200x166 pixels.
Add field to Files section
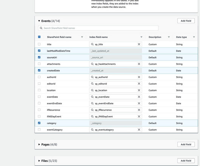pyautogui.click(x=186, y=161)
